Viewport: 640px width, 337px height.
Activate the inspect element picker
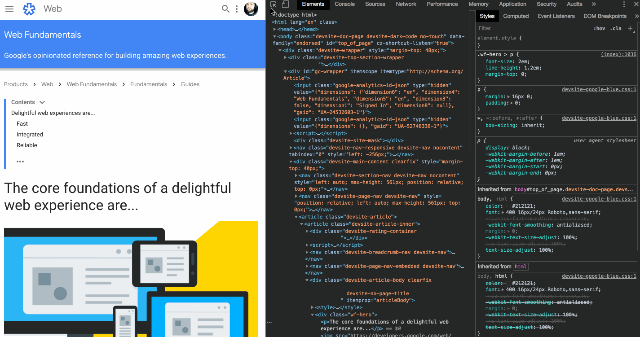(x=274, y=4)
